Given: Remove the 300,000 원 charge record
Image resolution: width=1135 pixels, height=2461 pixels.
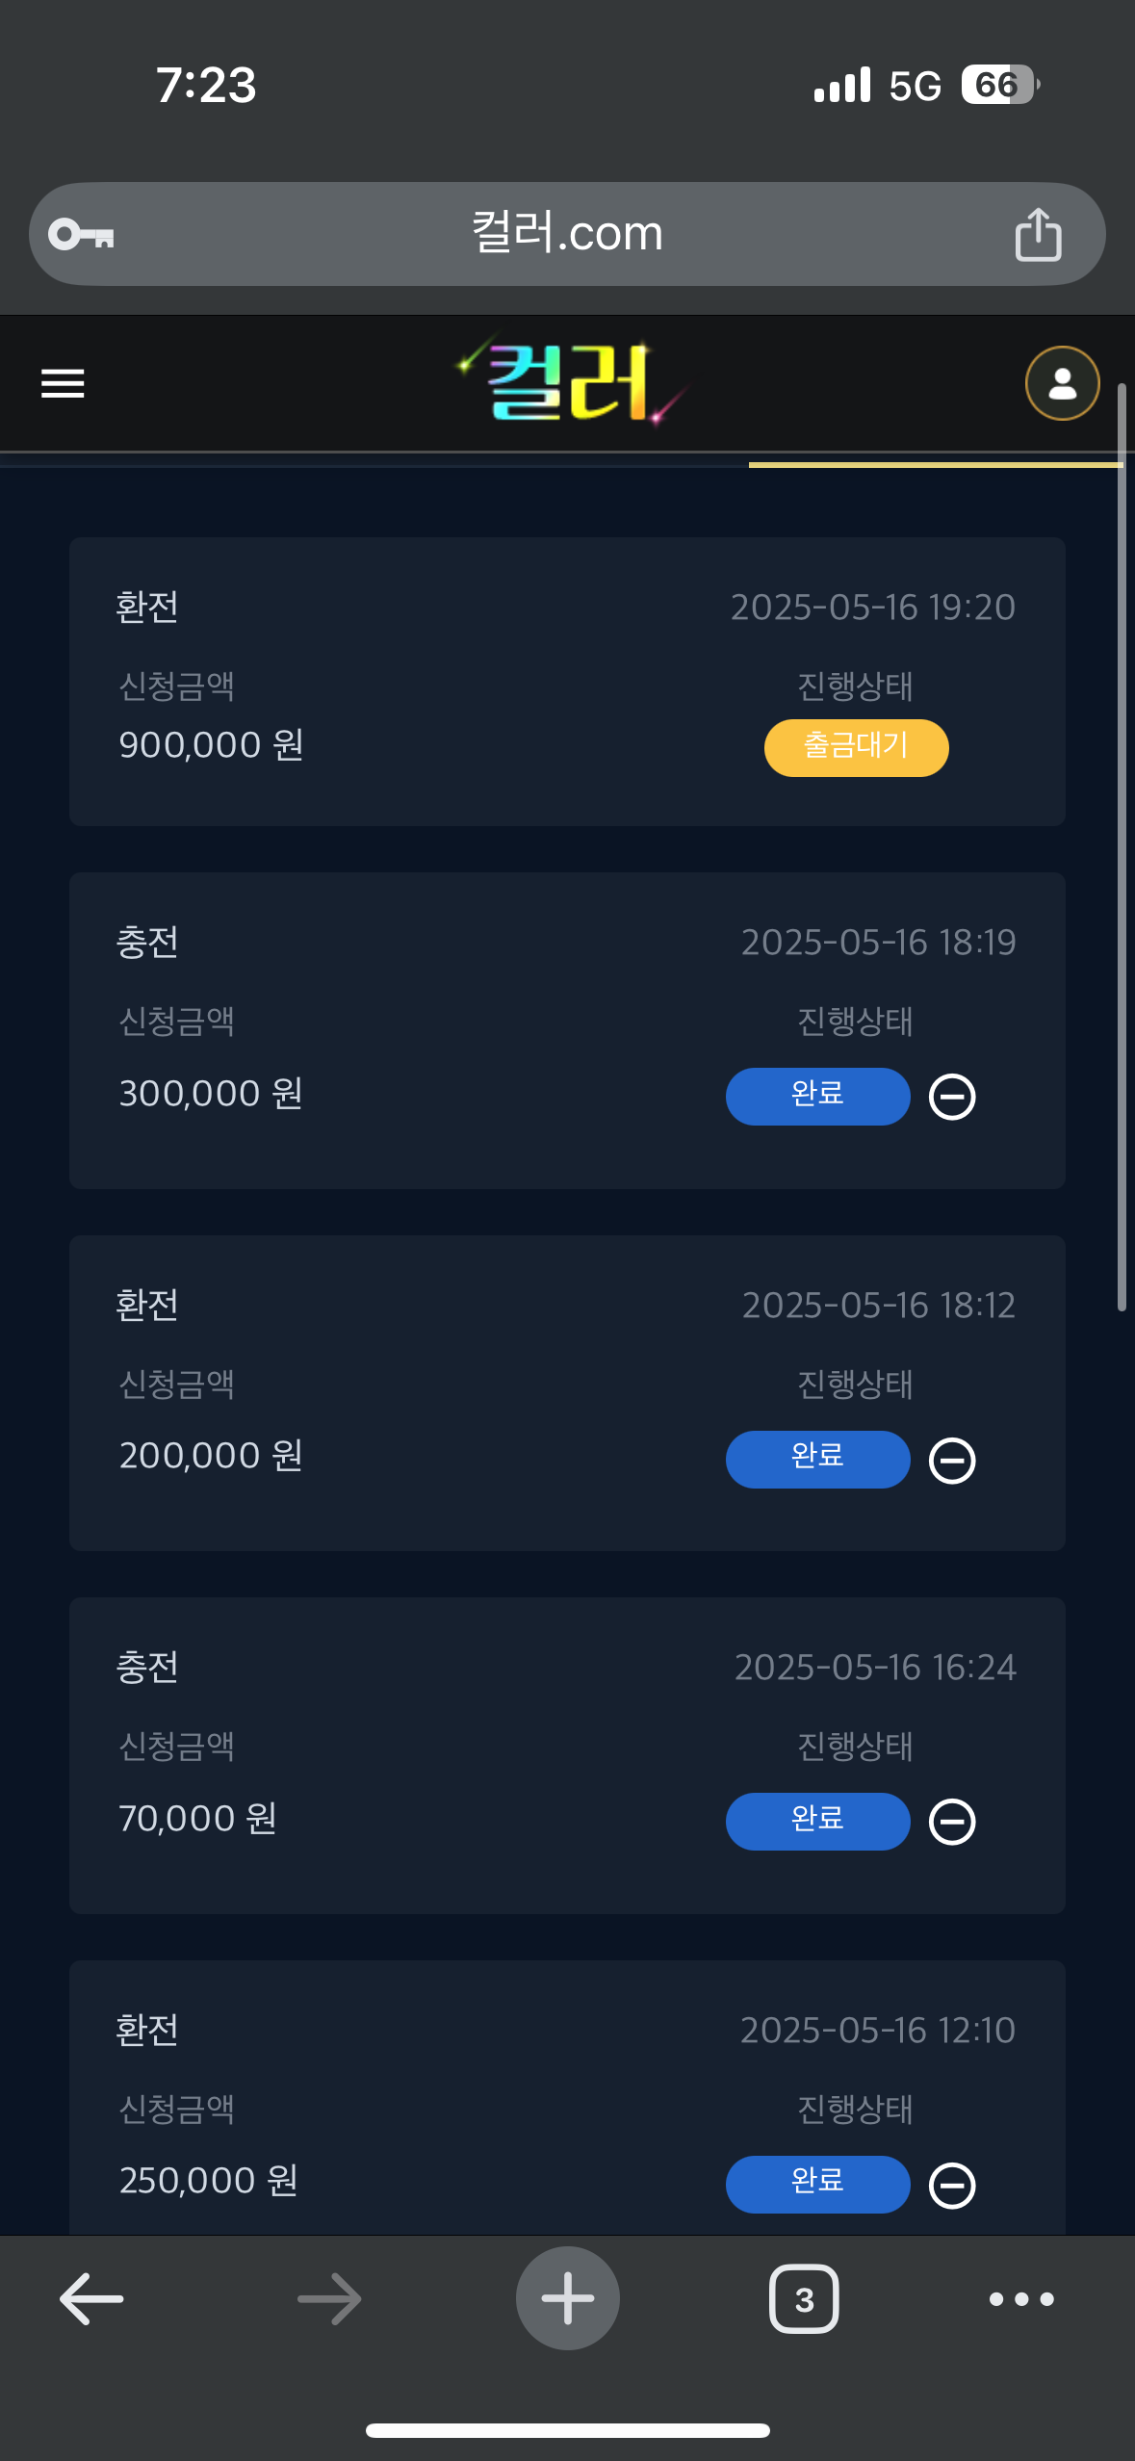Looking at the screenshot, I should pyautogui.click(x=952, y=1097).
